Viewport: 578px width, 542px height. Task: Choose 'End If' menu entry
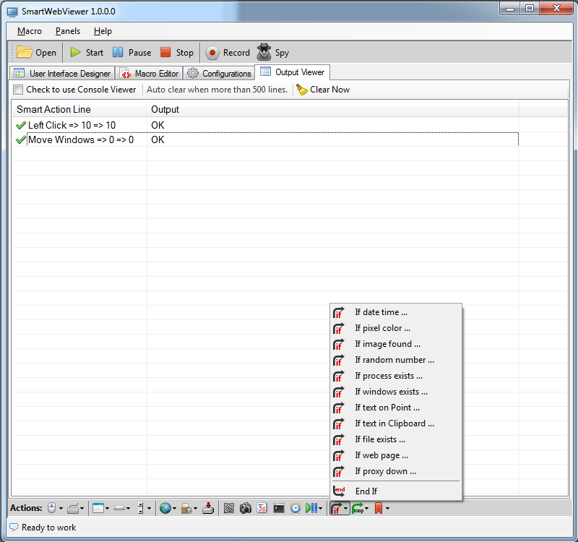396,491
